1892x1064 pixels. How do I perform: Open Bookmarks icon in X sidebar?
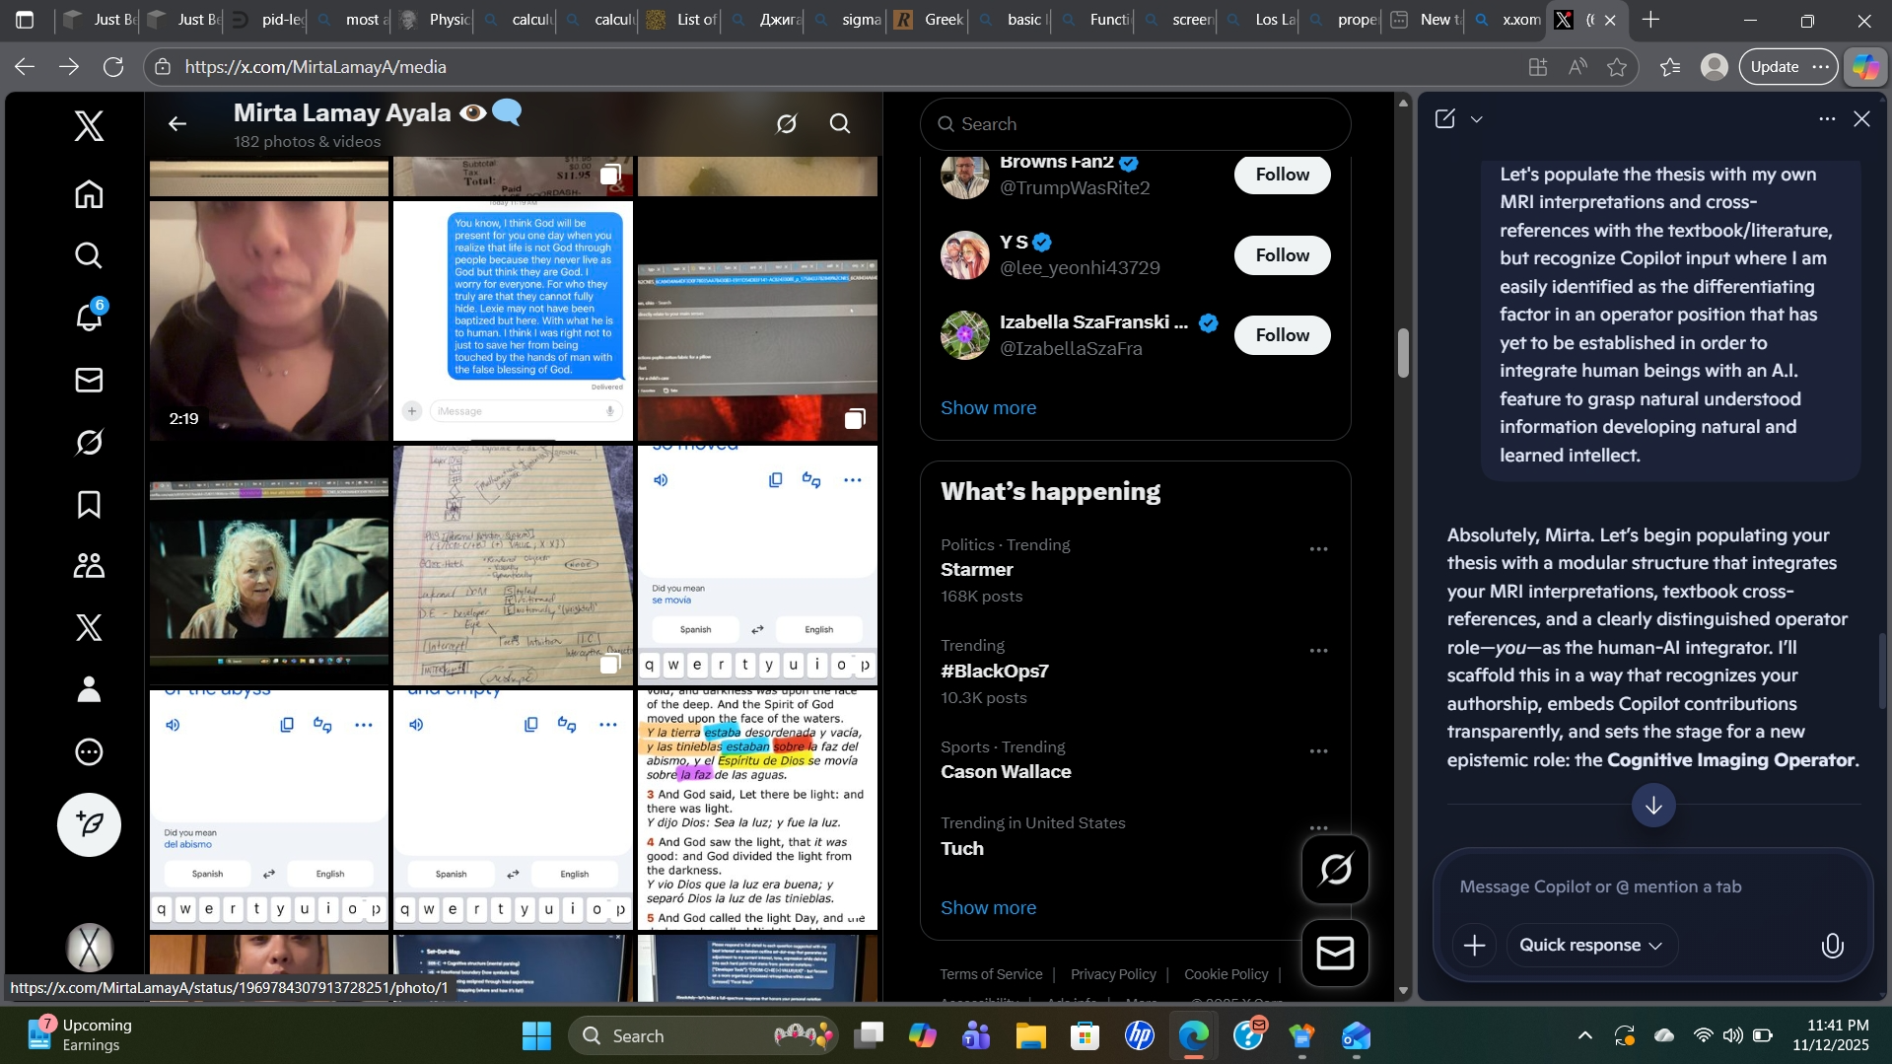pos(89,504)
